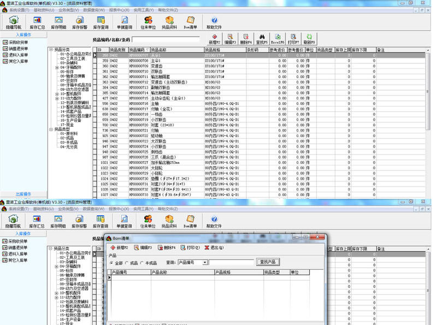Sort by 货品规格 column header

tap(225, 50)
